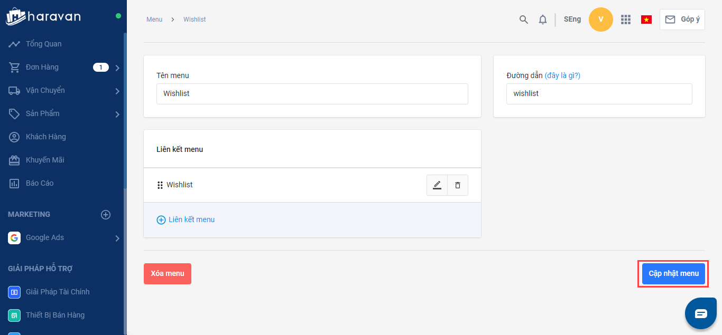Delete the Wishlist link with trash icon
Viewport: 722px width, 335px height.
458,185
